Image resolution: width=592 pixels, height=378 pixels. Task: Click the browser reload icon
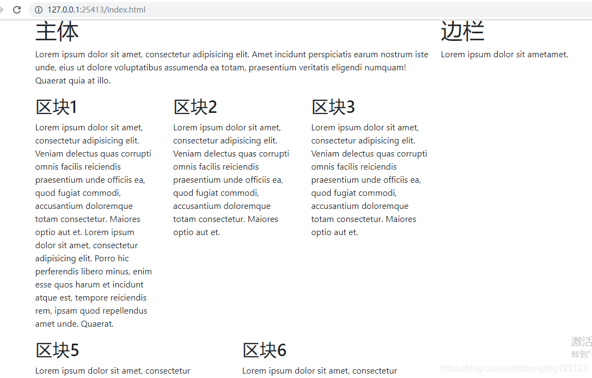(x=17, y=10)
